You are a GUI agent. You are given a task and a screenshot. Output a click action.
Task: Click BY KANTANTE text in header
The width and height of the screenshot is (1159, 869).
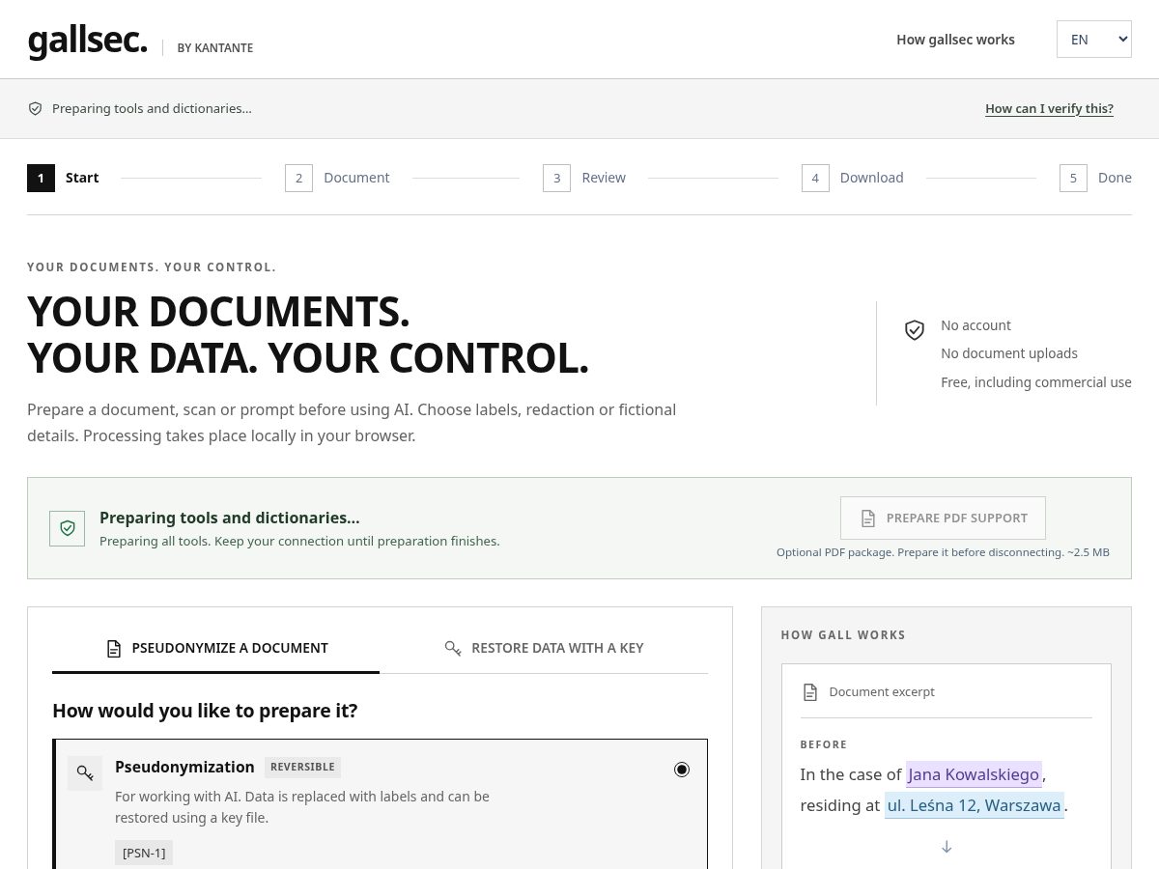click(215, 48)
